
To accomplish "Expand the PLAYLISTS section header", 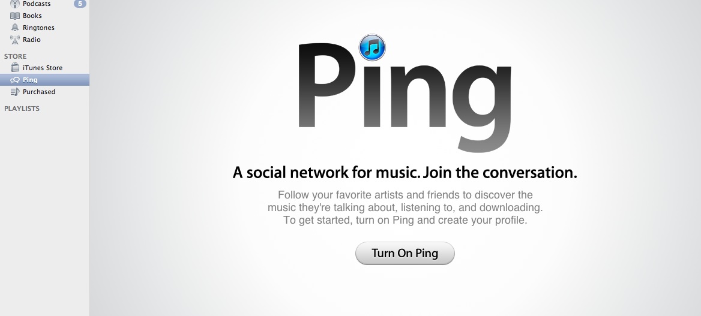I will coord(22,109).
